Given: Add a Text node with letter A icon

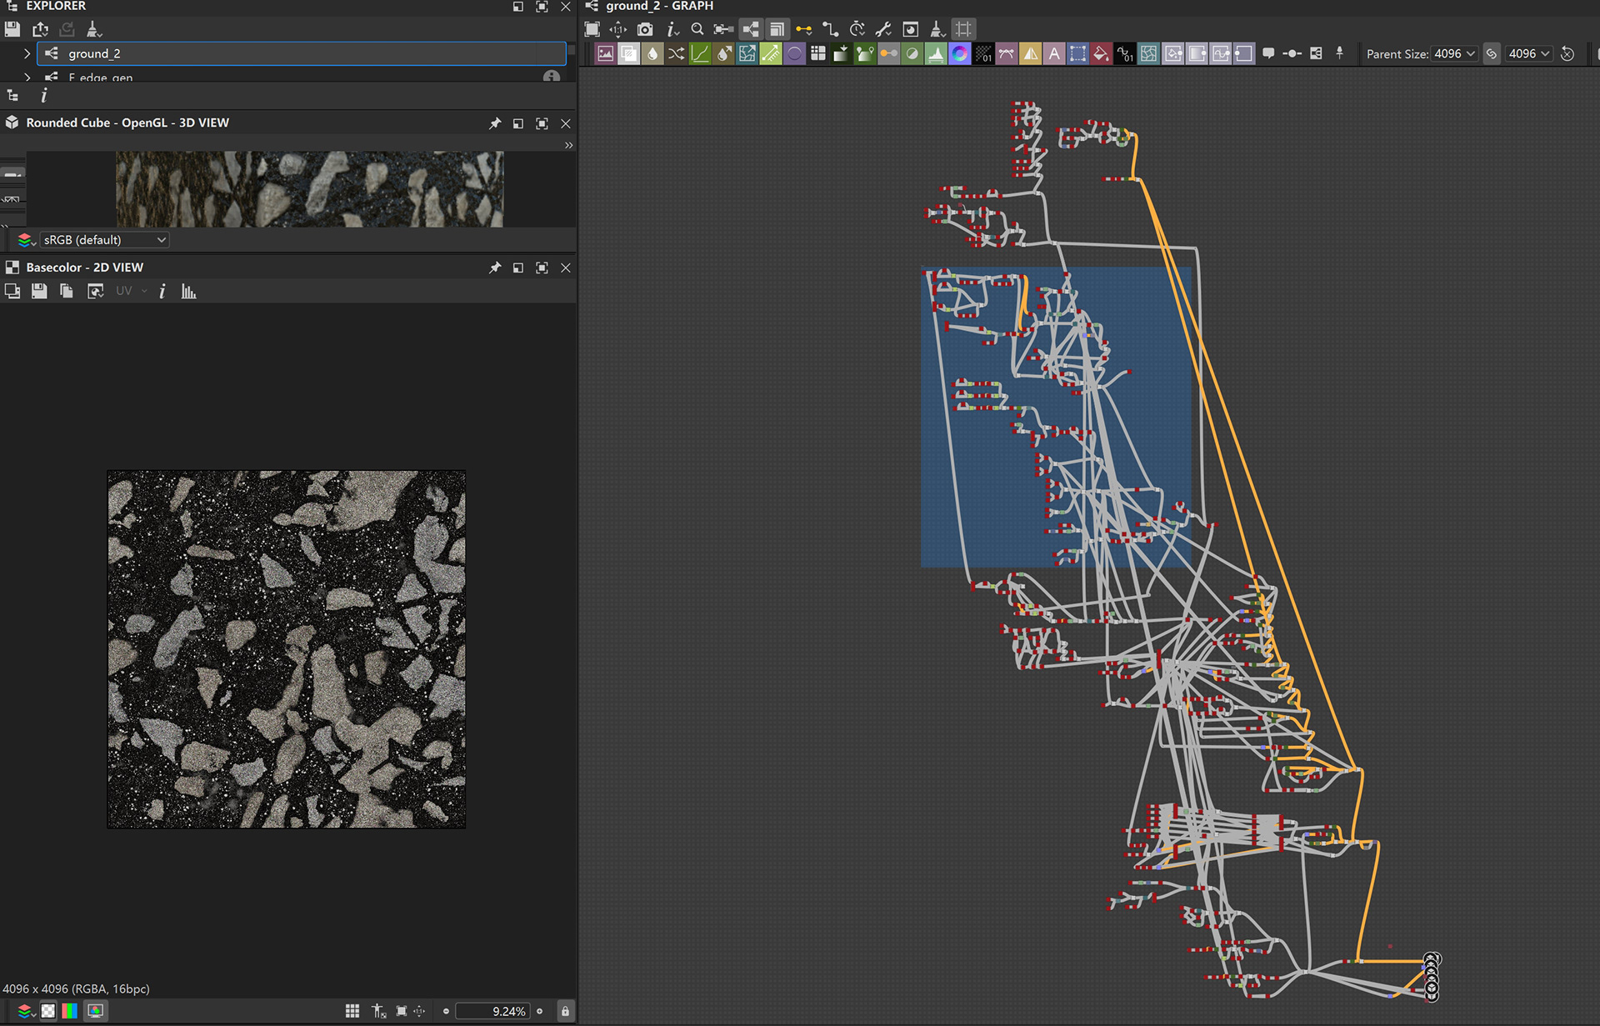Looking at the screenshot, I should pos(1054,54).
